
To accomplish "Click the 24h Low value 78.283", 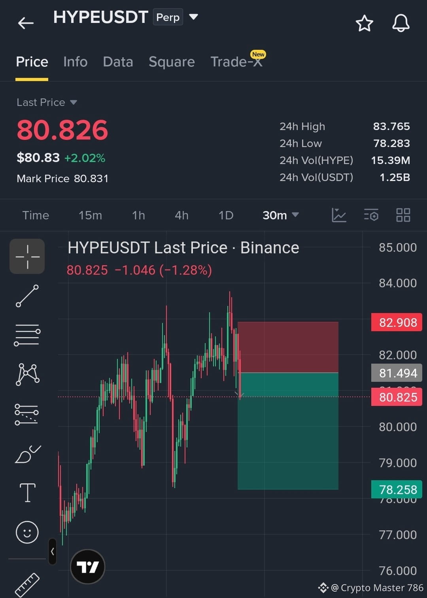I will pyautogui.click(x=391, y=143).
